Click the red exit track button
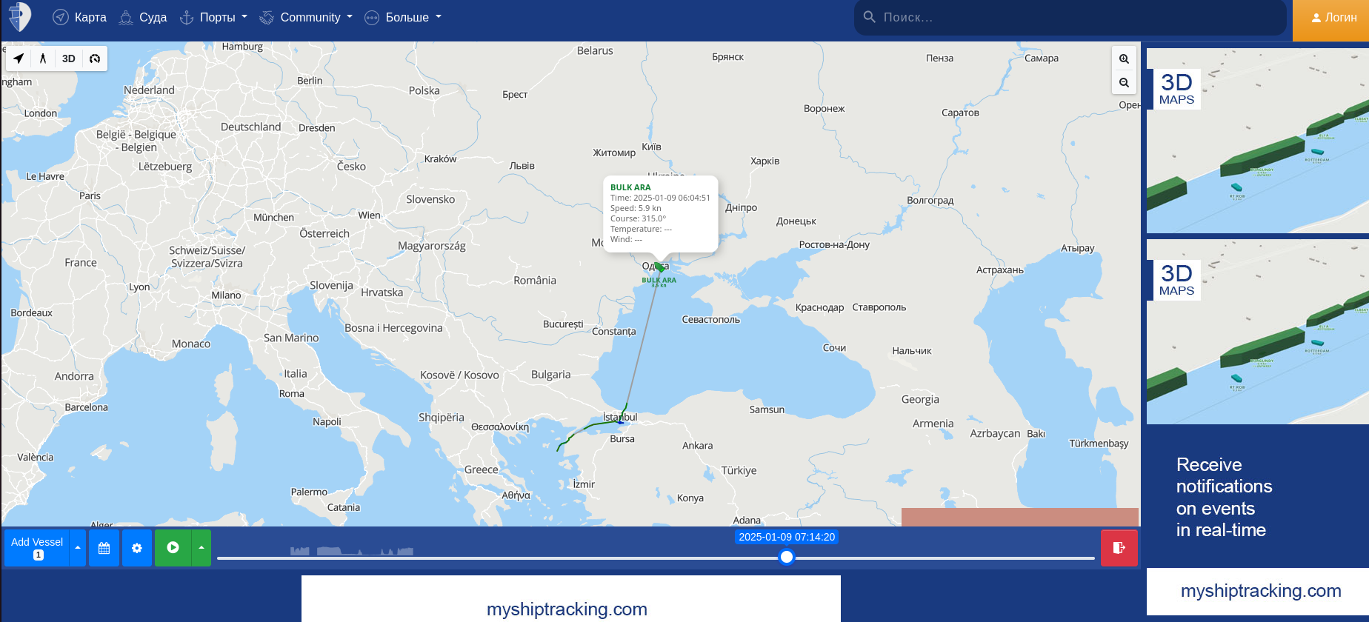This screenshot has height=622, width=1369. pos(1119,548)
